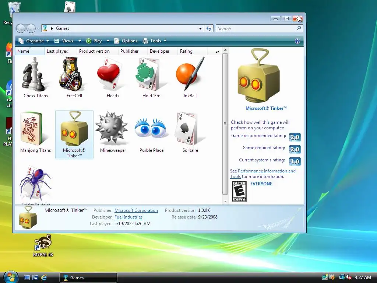Click the Current system's rating 1.0 badge

click(295, 161)
